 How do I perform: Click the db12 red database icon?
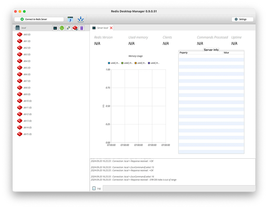point(20,114)
